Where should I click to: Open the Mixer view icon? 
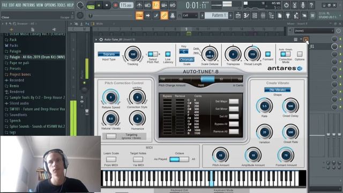(263, 16)
